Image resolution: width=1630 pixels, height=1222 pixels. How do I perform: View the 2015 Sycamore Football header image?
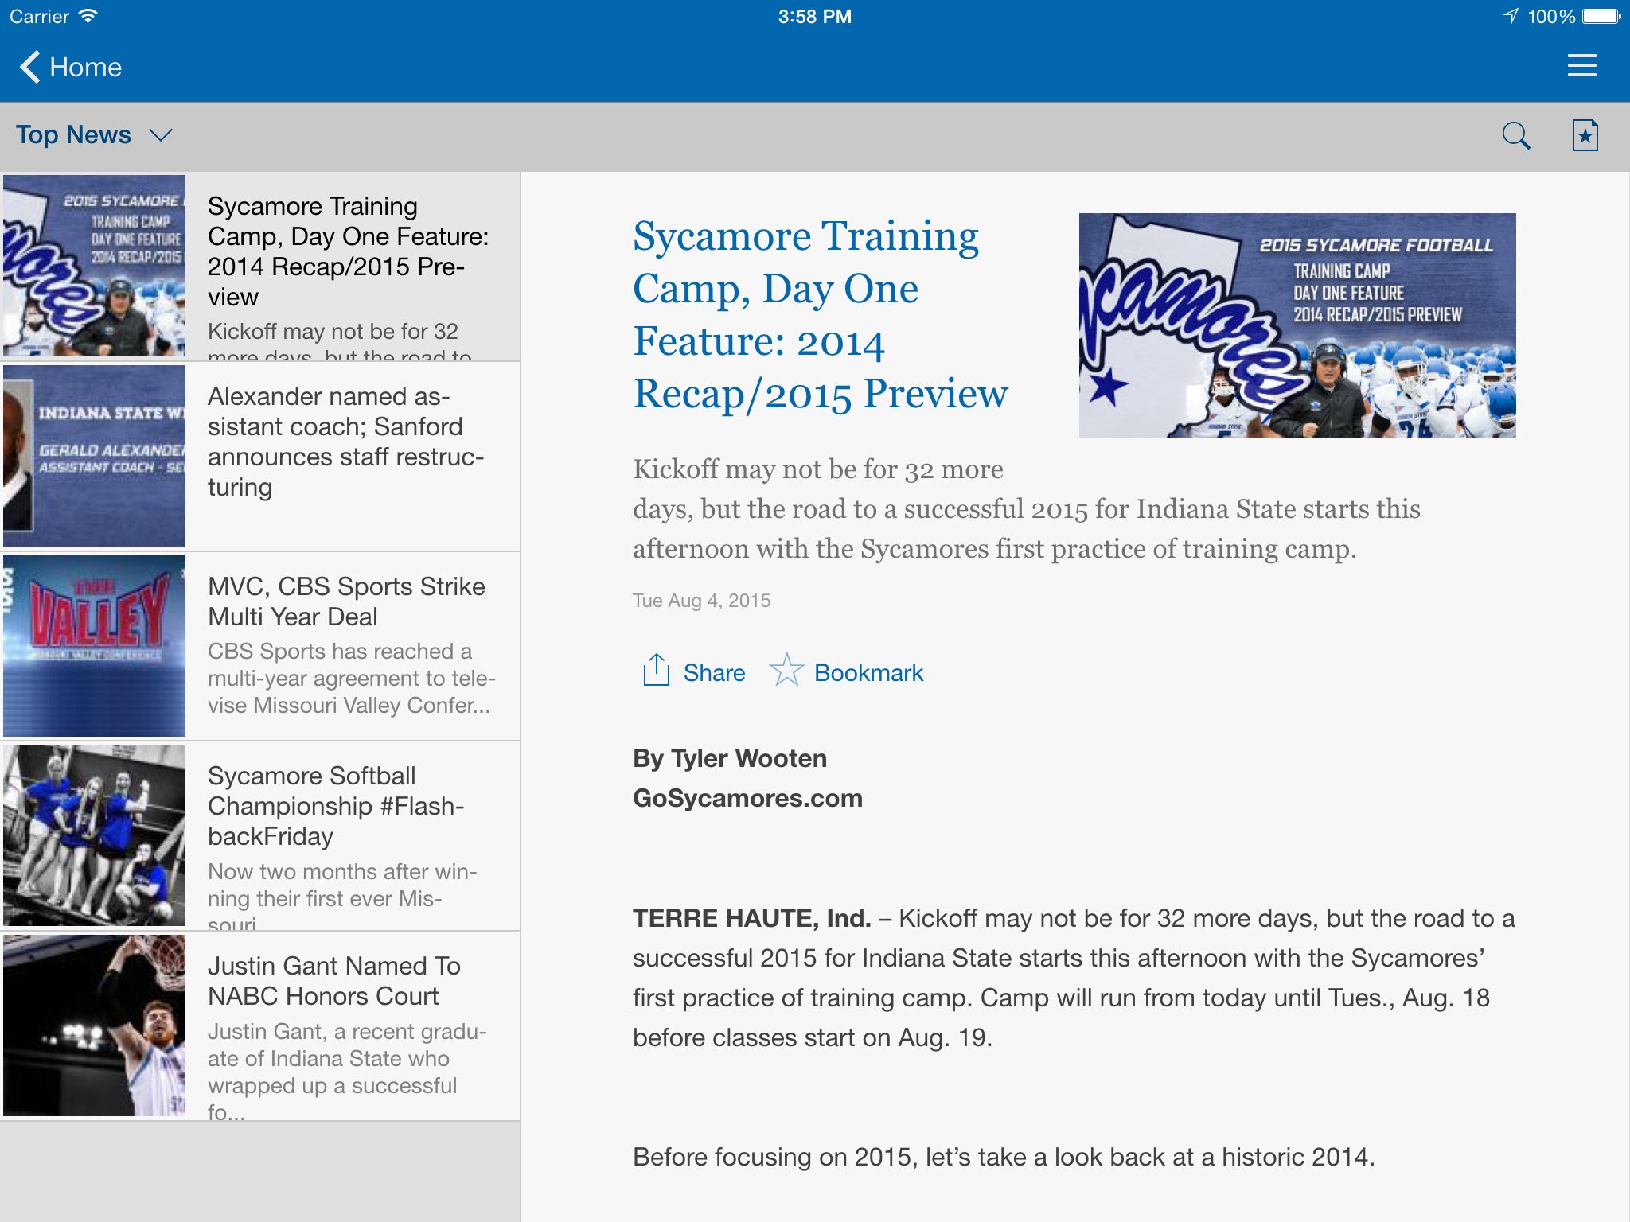click(1297, 325)
